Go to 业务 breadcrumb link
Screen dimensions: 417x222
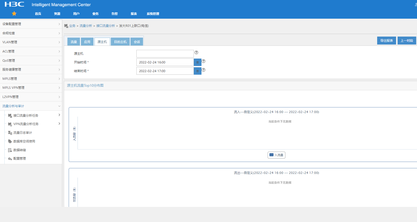point(72,26)
